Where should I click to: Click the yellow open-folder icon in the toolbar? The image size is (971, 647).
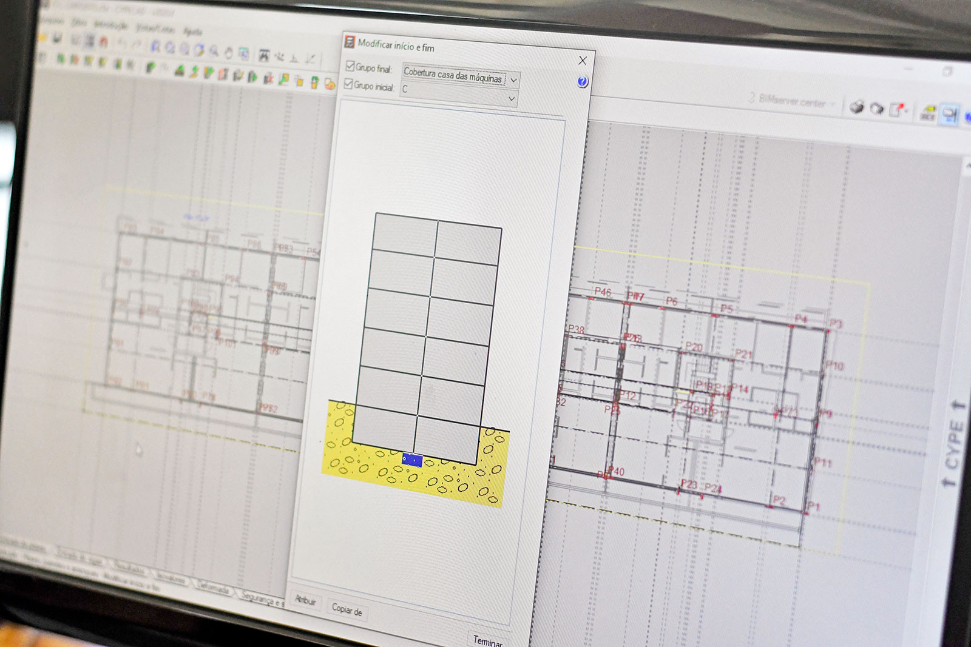[x=42, y=37]
